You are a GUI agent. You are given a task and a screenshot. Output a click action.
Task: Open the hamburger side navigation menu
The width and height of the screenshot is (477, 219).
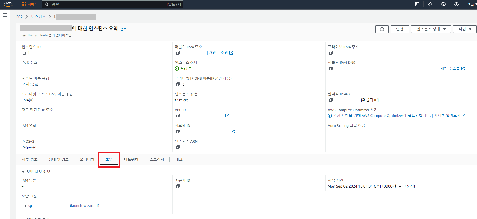pos(5,15)
